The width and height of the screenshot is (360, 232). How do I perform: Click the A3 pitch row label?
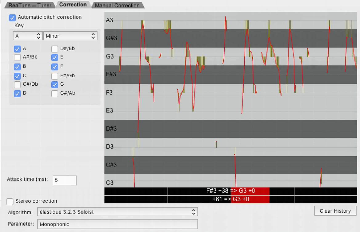(110, 20)
